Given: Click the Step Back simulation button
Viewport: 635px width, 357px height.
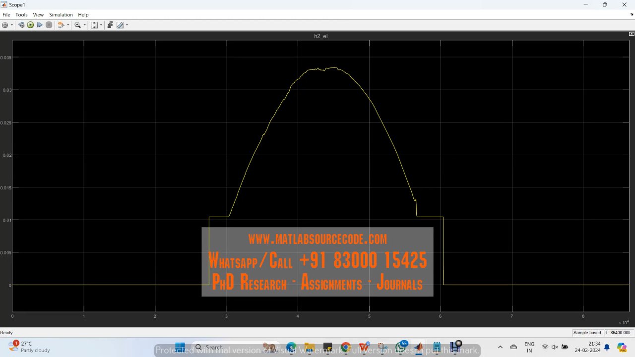Looking at the screenshot, I should tap(21, 25).
